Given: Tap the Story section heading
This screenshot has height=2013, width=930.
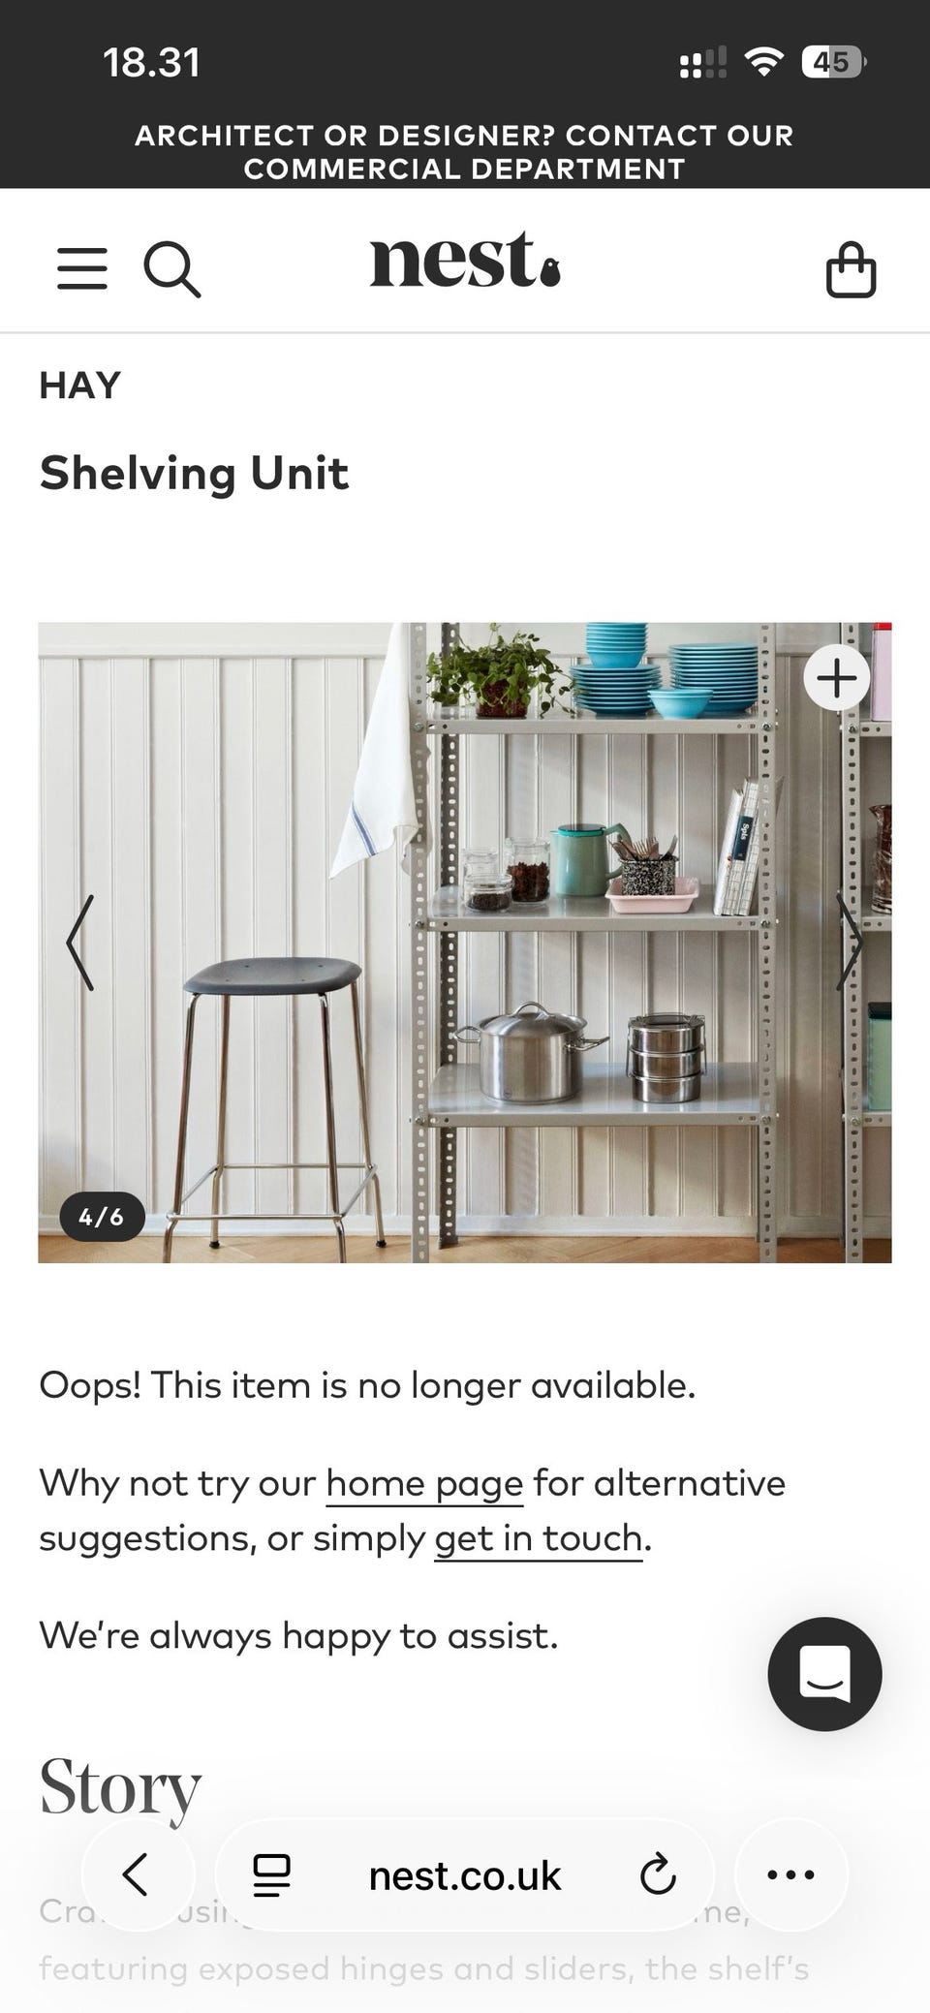Looking at the screenshot, I should [120, 1788].
